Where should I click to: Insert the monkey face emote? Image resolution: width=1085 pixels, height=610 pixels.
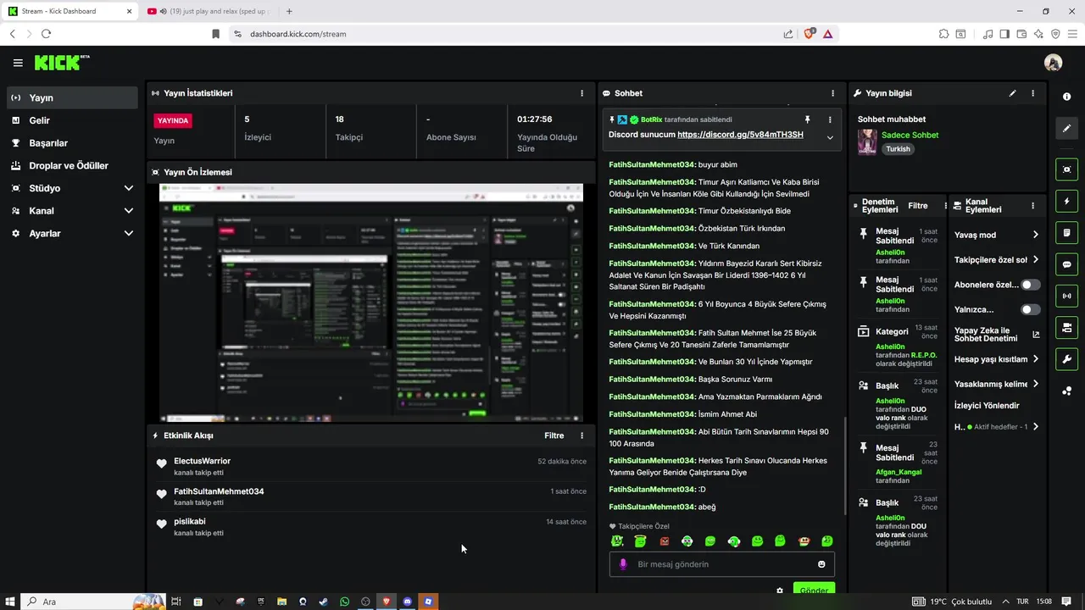pyautogui.click(x=804, y=541)
